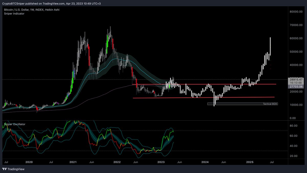Click the current price label 28915.47
Screen dimensions: 307x173
pos(296,80)
